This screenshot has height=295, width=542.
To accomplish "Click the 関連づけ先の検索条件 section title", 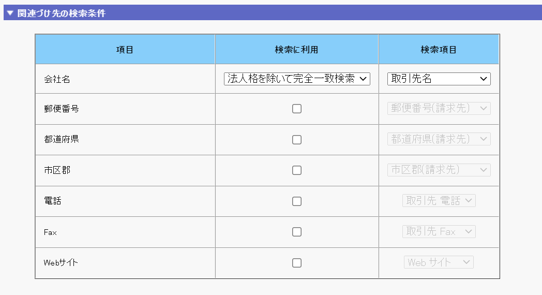I will (62, 13).
